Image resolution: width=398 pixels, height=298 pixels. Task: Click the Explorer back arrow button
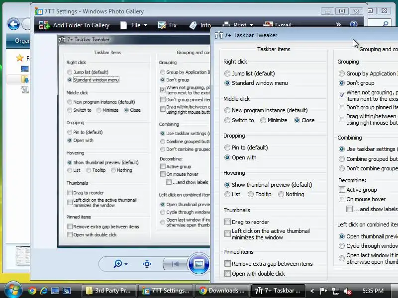click(13, 24)
